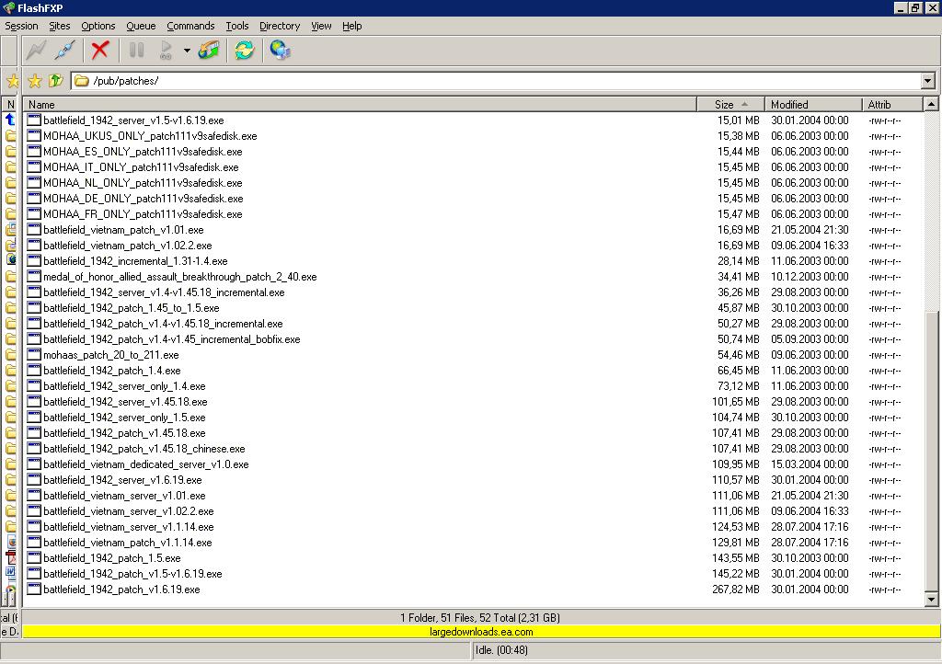
Task: Click the Connect lightning bolt icon
Action: pos(36,50)
